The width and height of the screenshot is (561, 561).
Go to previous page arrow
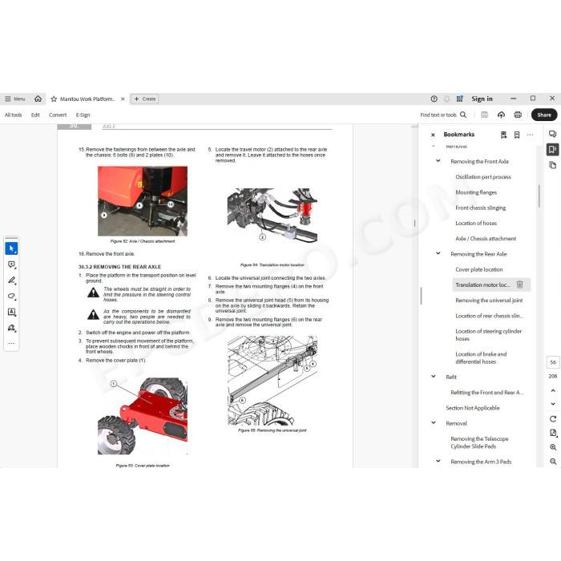click(x=553, y=390)
